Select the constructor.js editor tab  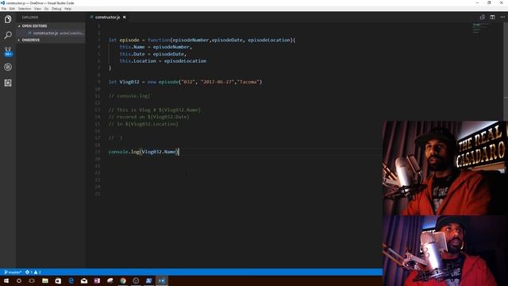pyautogui.click(x=107, y=17)
